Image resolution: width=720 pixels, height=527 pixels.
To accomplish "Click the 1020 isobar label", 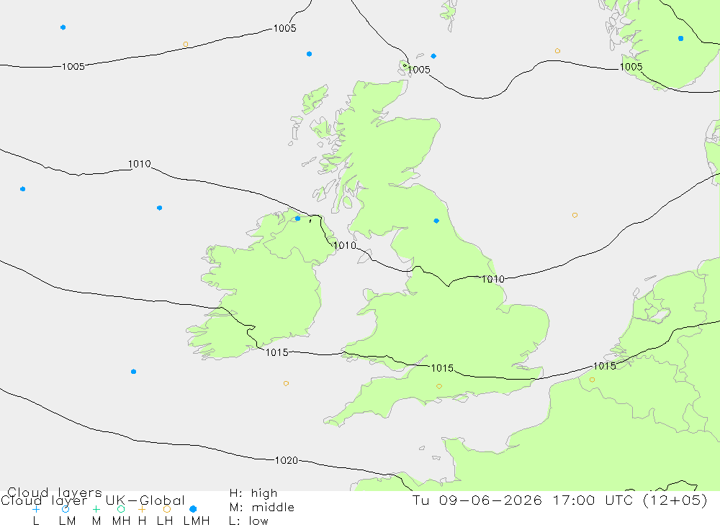I will [286, 460].
